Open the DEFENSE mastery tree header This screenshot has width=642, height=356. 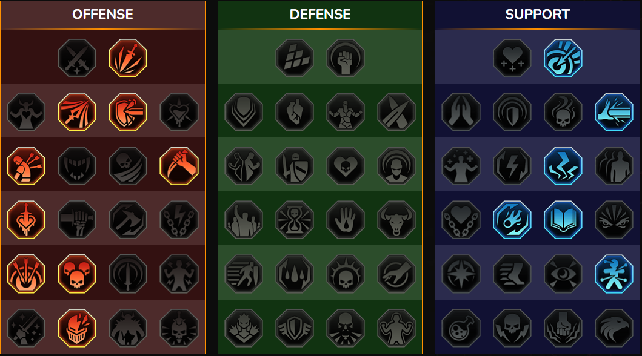pyautogui.click(x=319, y=15)
